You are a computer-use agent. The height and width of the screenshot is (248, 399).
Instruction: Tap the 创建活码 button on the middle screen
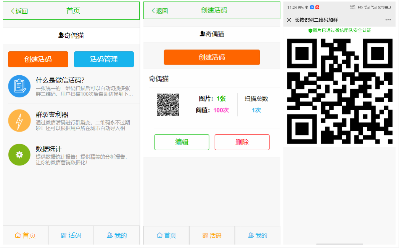pos(212,57)
